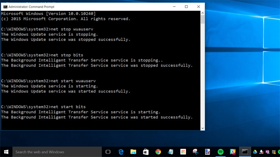Minimize the Command Prompt window
The width and height of the screenshot is (280, 157).
174,7
